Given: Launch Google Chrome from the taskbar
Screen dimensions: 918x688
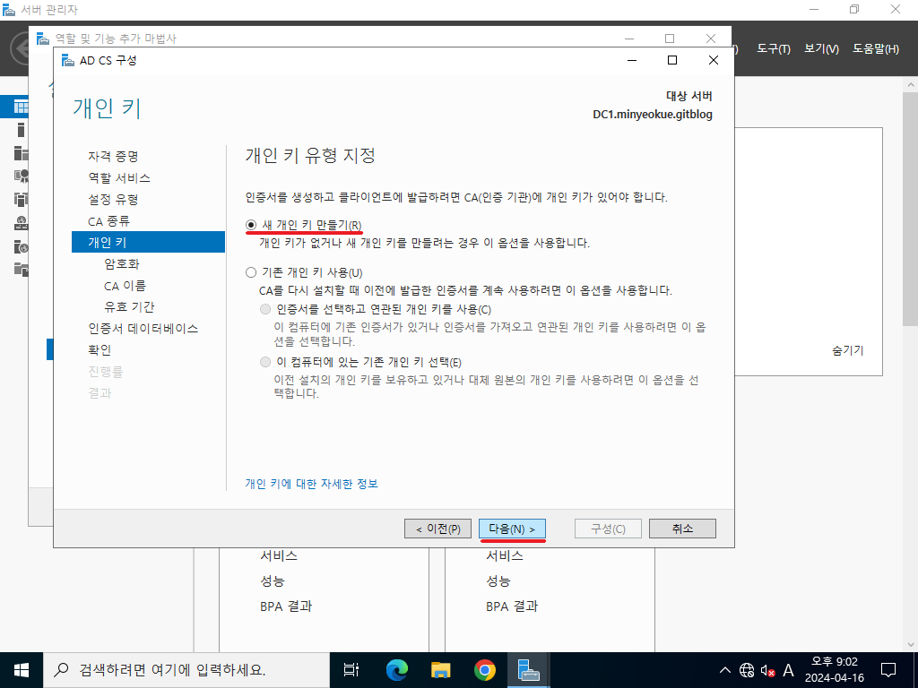Looking at the screenshot, I should (x=484, y=670).
